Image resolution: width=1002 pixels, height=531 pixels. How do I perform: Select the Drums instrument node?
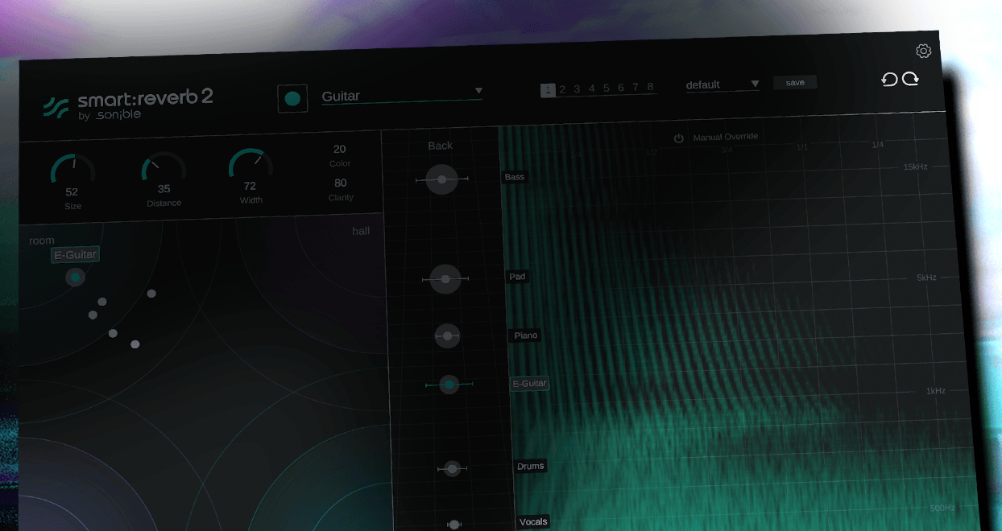453,468
